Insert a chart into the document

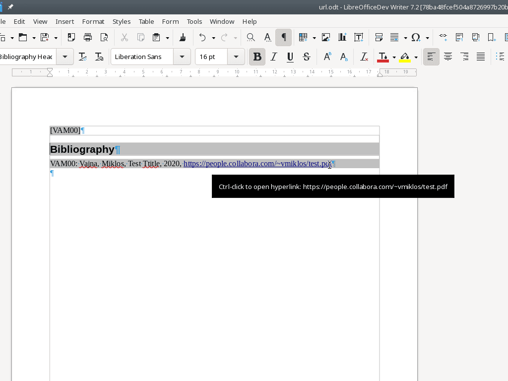[x=342, y=37]
